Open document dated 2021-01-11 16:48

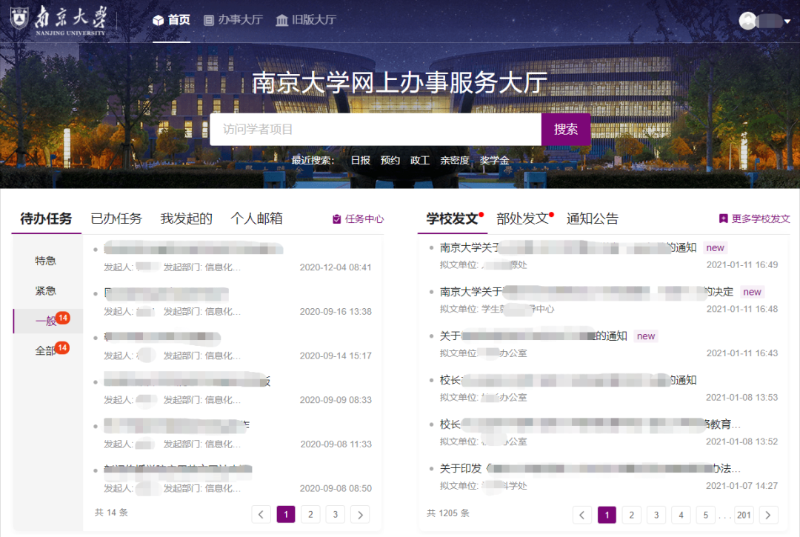click(x=603, y=300)
